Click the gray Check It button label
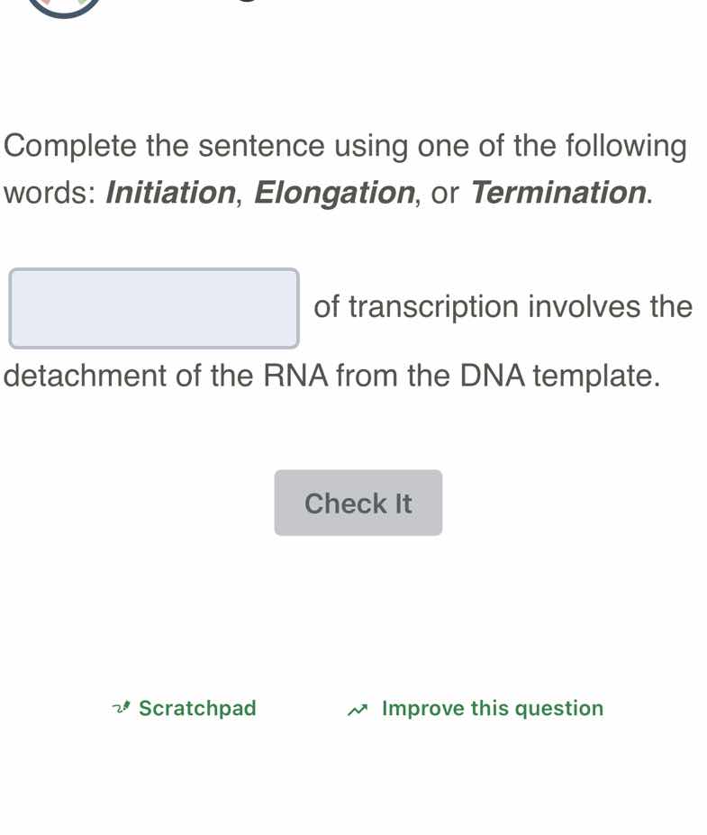This screenshot has height=835, width=707. click(x=358, y=503)
